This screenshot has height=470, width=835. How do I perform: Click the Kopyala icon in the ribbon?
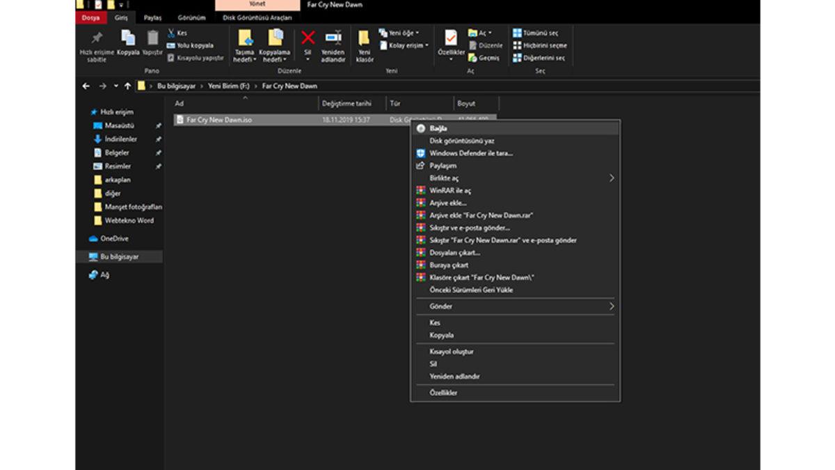pyautogui.click(x=128, y=39)
